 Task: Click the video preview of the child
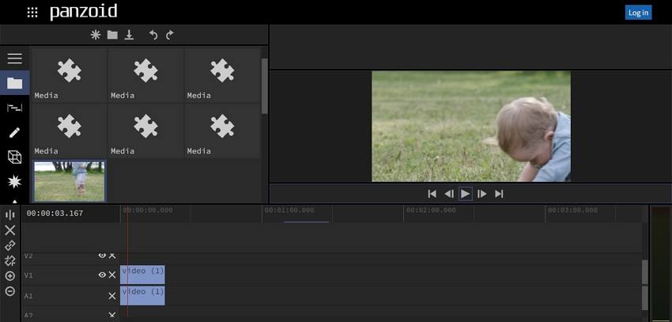[471, 126]
